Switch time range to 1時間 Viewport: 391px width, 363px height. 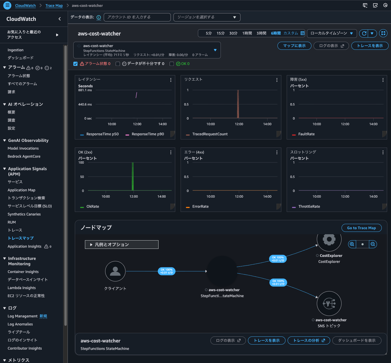coord(247,33)
